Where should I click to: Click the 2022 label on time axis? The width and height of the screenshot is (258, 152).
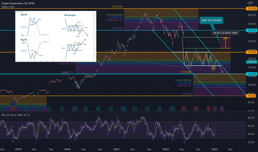166,149
